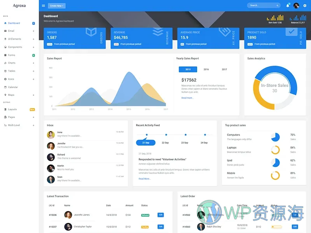Viewport: 311px width, 233px height.
Task: Click Read More under yearly sales
Action: (187, 98)
